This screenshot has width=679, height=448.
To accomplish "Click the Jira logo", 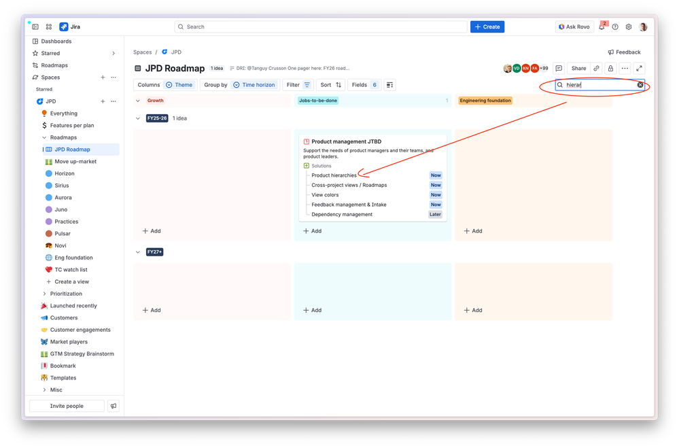I will coord(70,27).
